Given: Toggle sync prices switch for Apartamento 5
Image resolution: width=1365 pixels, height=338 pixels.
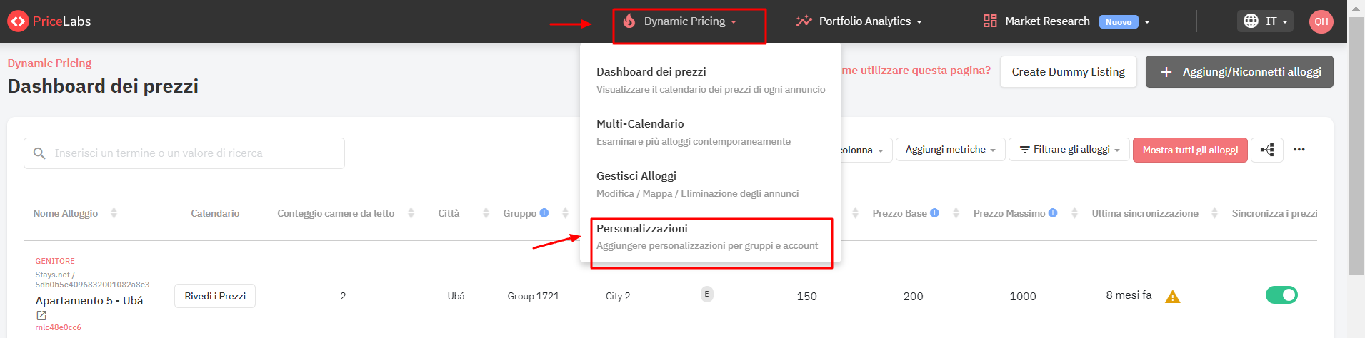Looking at the screenshot, I should pos(1281,295).
